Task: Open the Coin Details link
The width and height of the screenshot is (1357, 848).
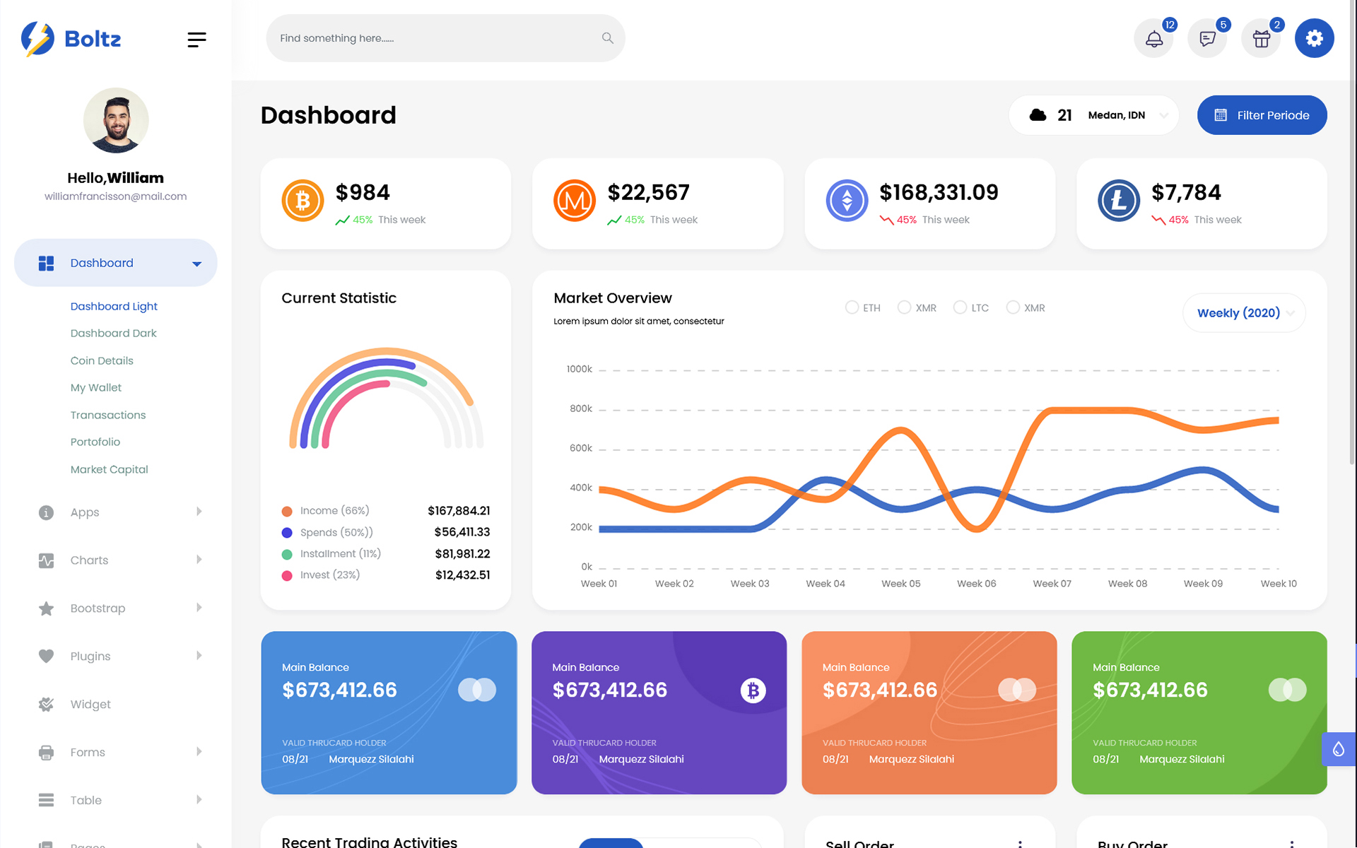Action: (102, 360)
